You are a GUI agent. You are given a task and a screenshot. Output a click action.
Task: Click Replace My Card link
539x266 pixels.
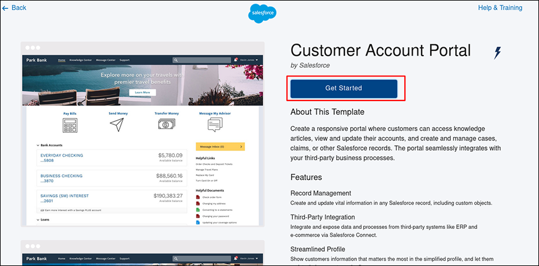[205, 175]
